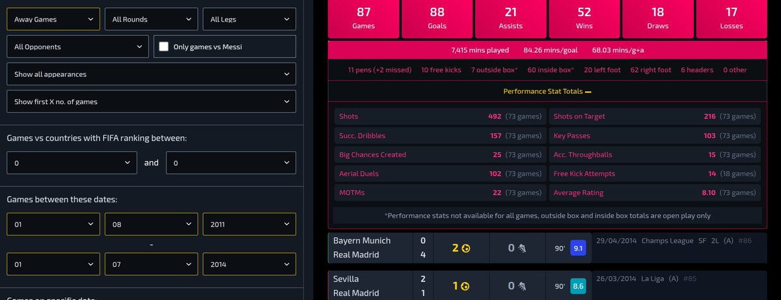This screenshot has width=781, height=300.
Task: Click the 68.03 mins/g+a text
Action: (x=618, y=49)
